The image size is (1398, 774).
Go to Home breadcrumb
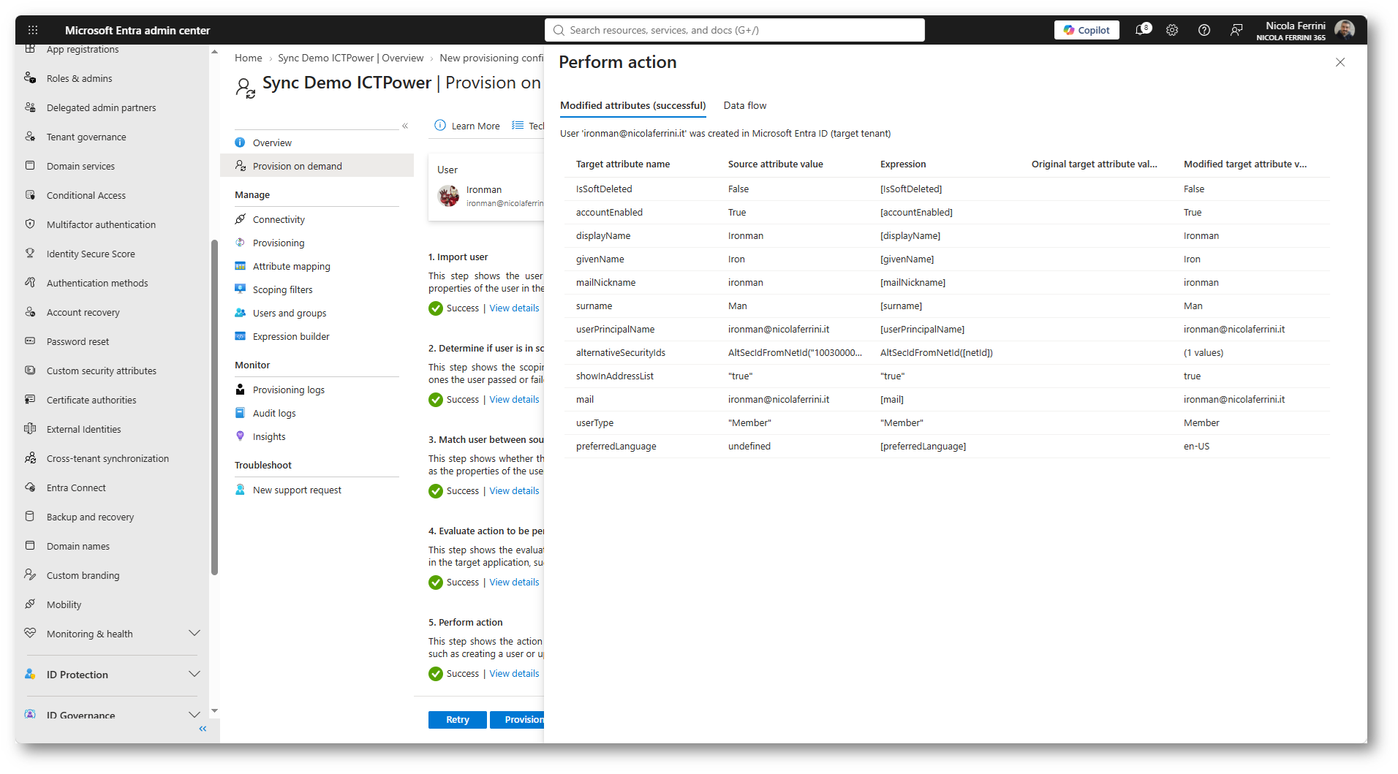pos(248,58)
